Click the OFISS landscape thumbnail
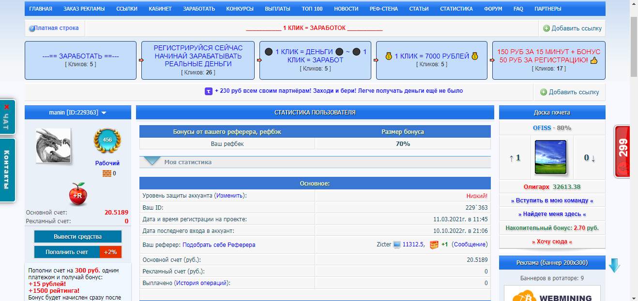Screen dimensions: 638x301 [551, 157]
